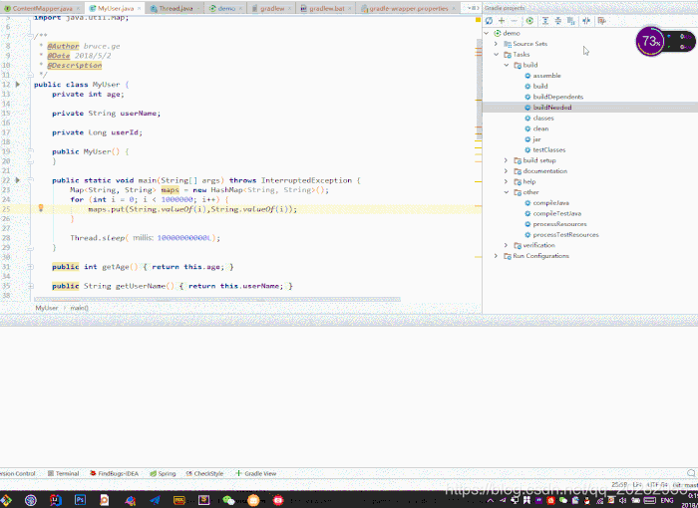Open IntelliJ IDEA from taskbar
This screenshot has height=508, width=698.
(56, 500)
